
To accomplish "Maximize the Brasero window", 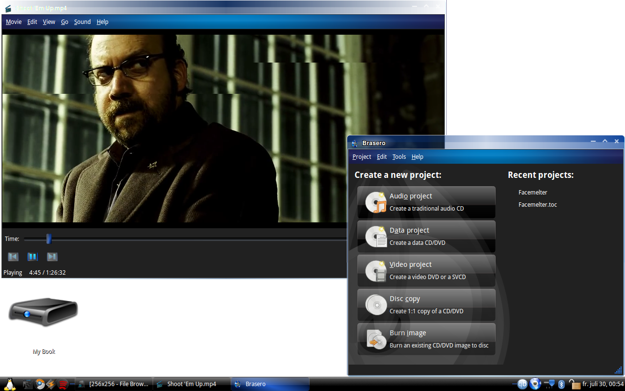I will (605, 141).
